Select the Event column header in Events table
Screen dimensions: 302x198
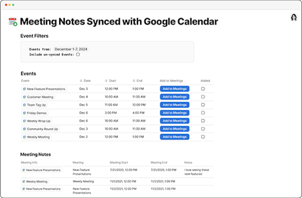point(25,81)
